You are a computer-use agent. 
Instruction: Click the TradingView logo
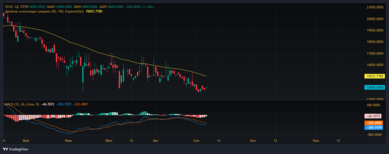[x=16, y=149]
